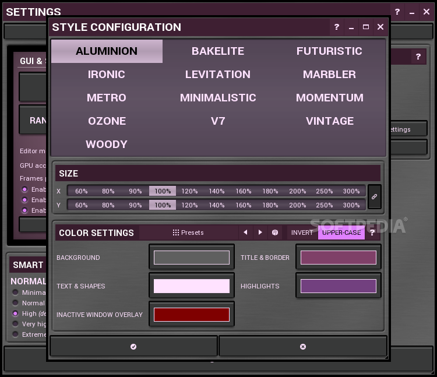The image size is (437, 377).
Task: Pick the OZONE style
Action: click(x=107, y=121)
